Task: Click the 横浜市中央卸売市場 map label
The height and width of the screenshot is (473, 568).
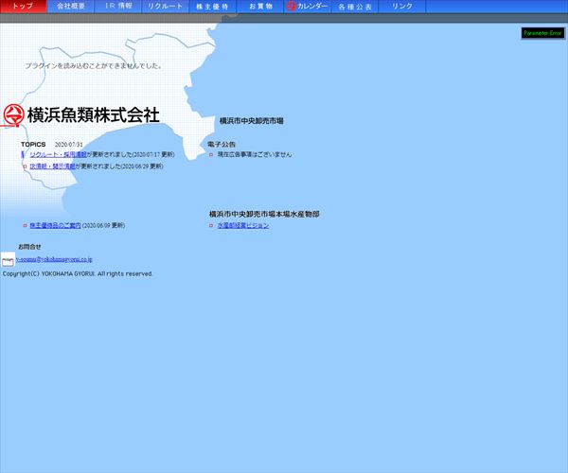Action: 252,121
